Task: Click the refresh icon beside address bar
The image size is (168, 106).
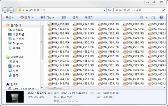Action: pos(109,10)
